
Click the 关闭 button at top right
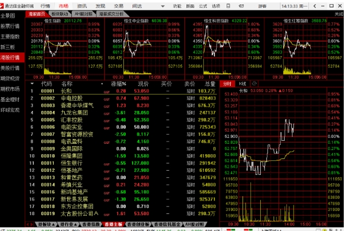(339, 14)
